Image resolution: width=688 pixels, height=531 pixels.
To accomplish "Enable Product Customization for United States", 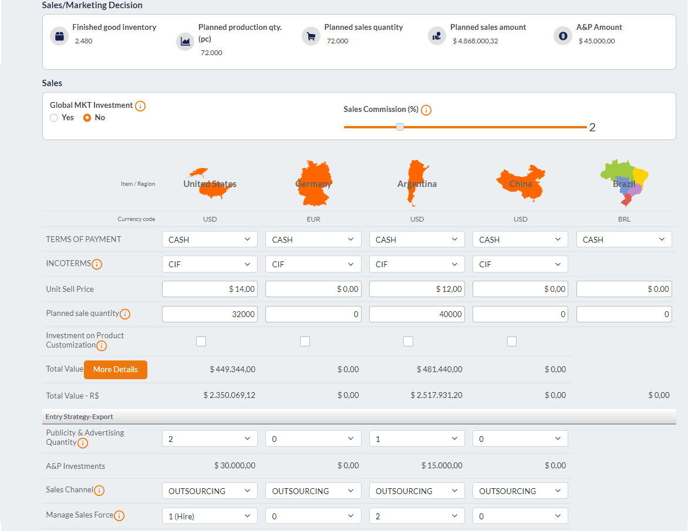I will 201,341.
